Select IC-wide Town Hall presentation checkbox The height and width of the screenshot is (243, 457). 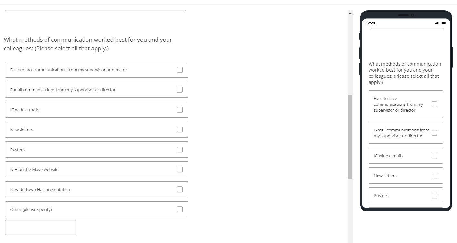tap(180, 189)
